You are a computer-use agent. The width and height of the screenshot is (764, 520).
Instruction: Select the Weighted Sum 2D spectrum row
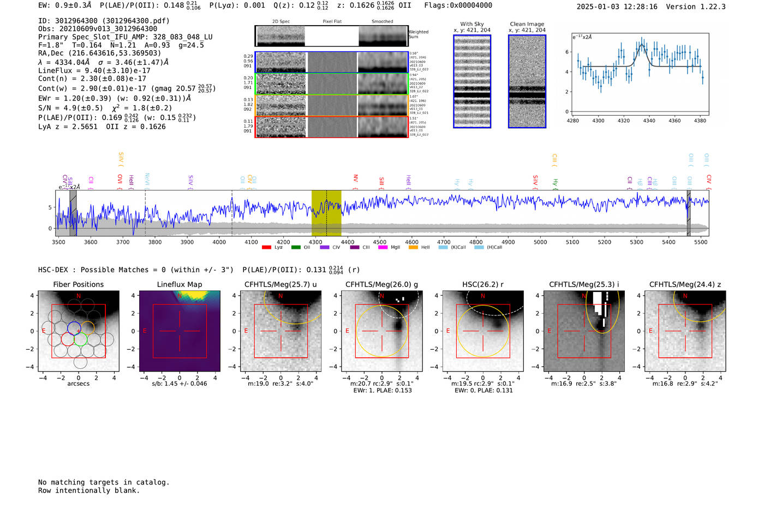(331, 36)
